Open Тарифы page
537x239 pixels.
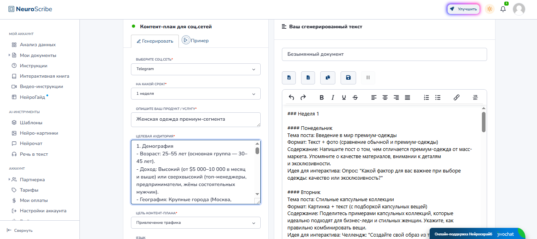pos(29,190)
